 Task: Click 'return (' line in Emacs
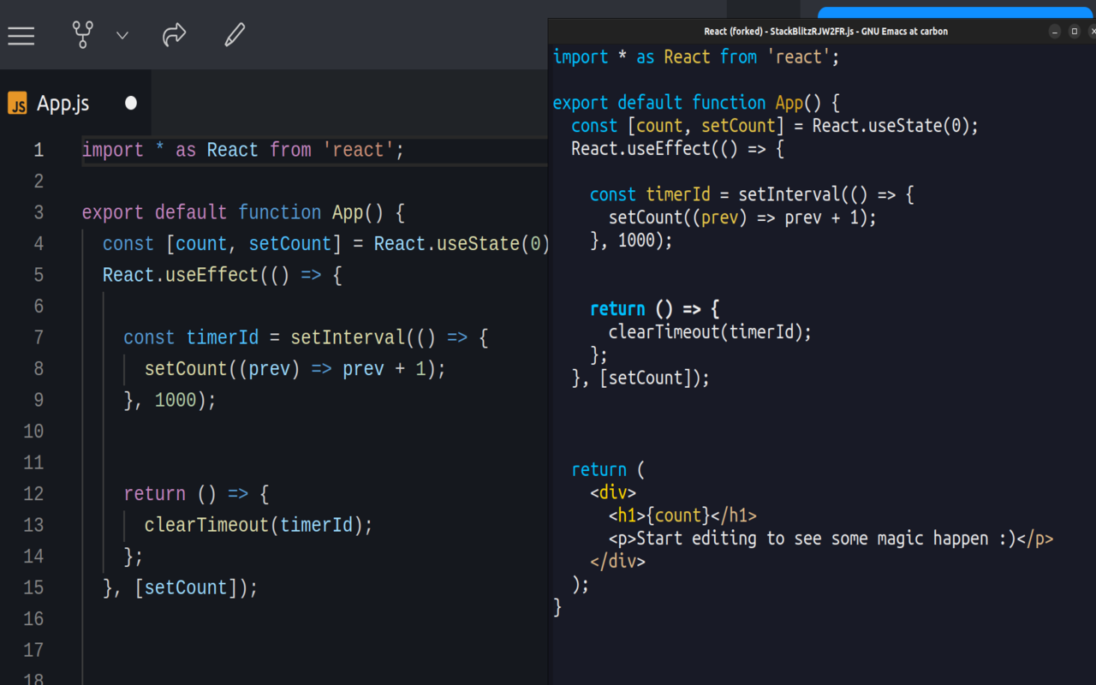[x=608, y=470]
